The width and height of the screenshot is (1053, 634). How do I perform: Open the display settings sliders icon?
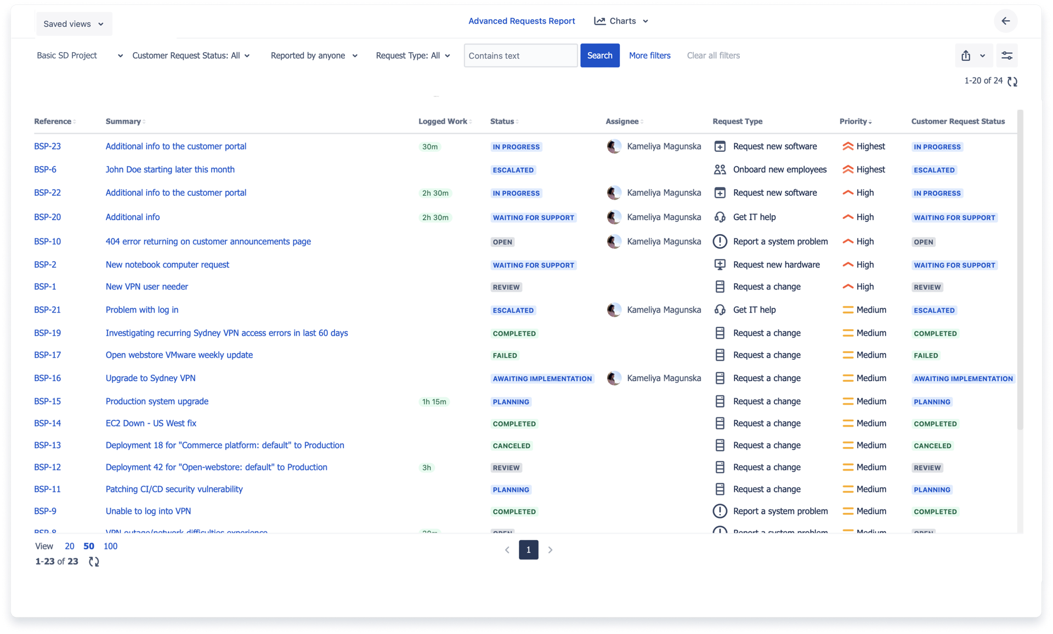point(1007,55)
